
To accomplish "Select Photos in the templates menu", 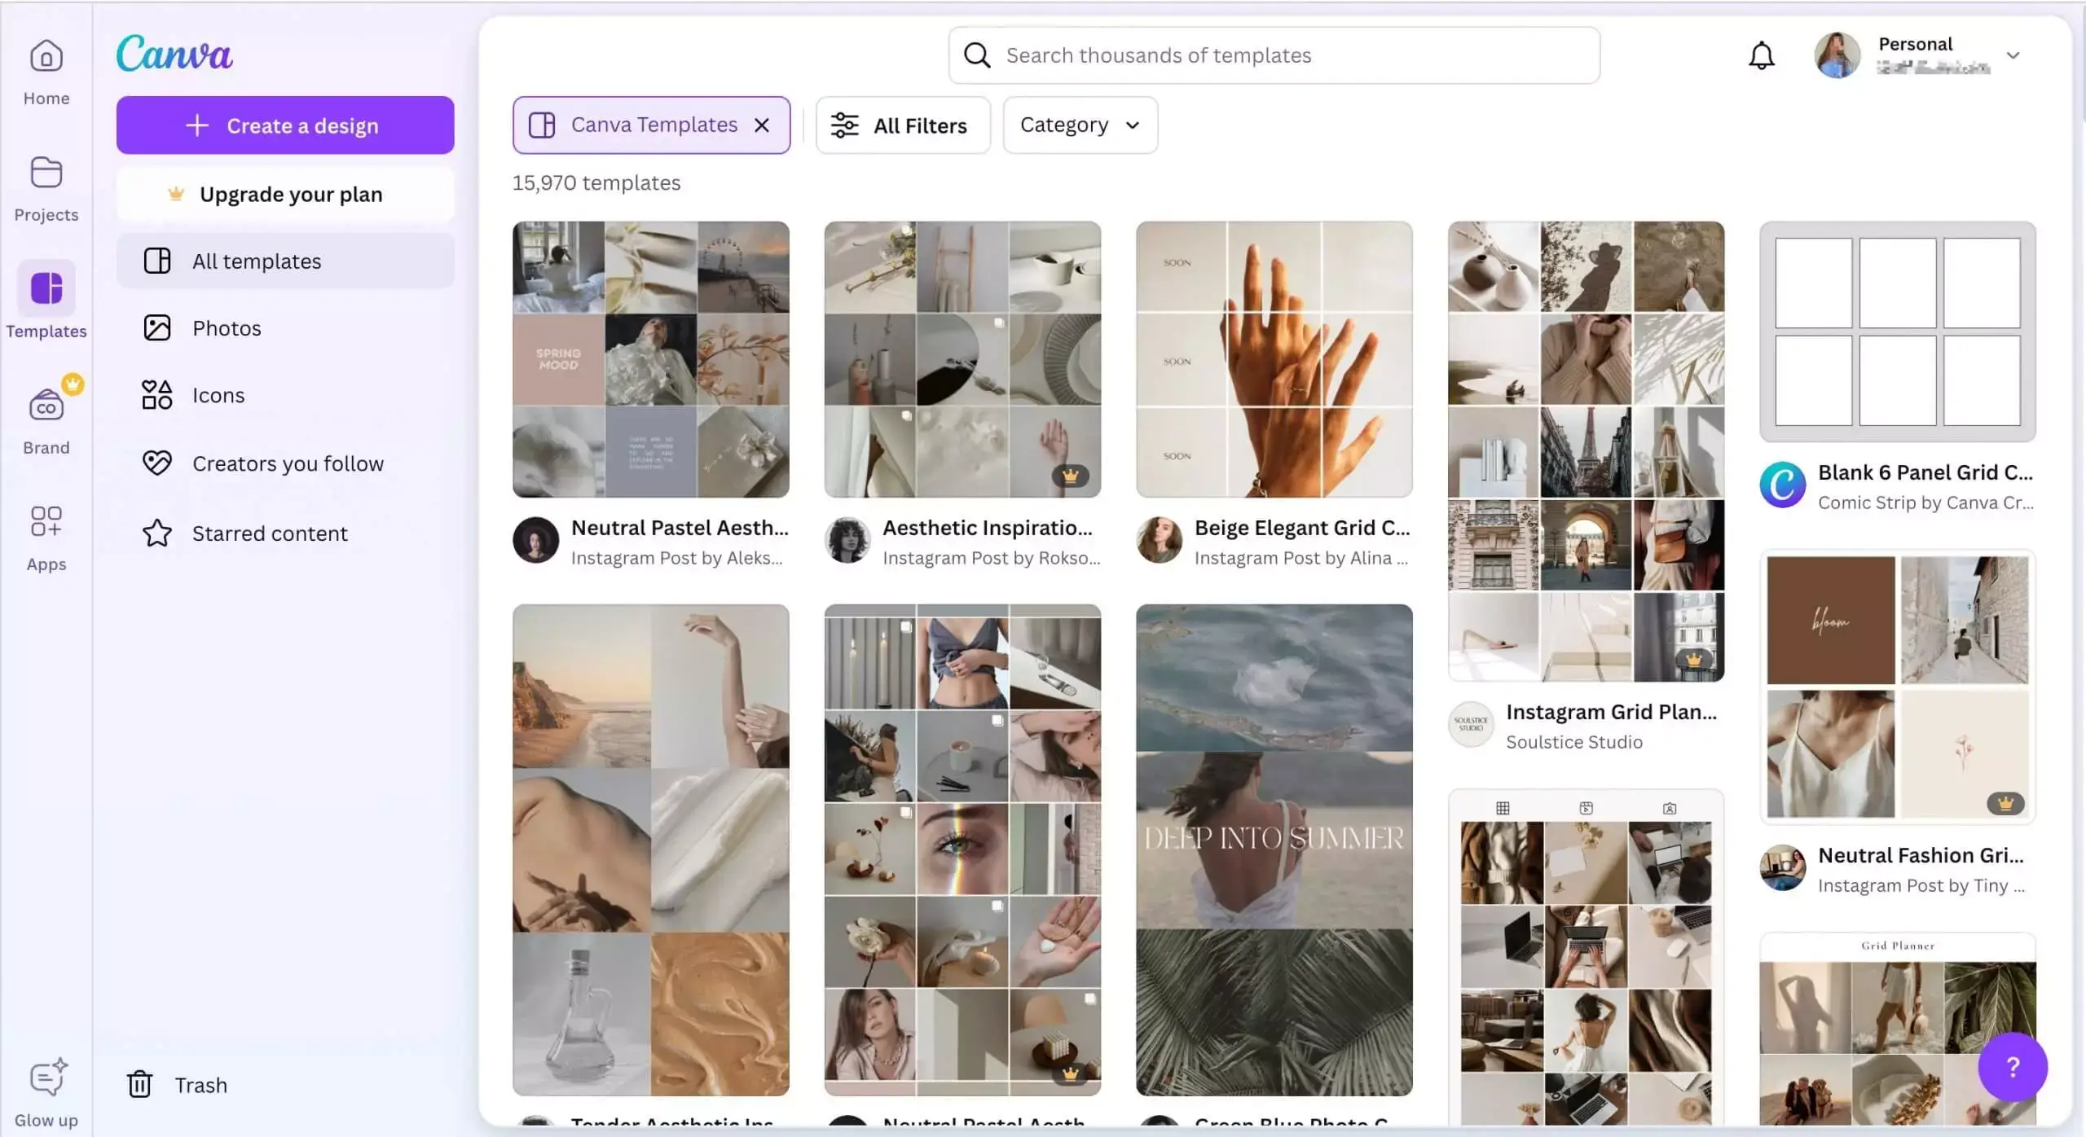I will click(227, 328).
